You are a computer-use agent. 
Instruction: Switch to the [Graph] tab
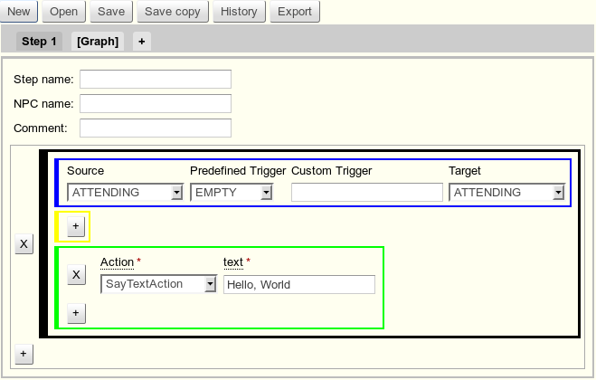98,42
